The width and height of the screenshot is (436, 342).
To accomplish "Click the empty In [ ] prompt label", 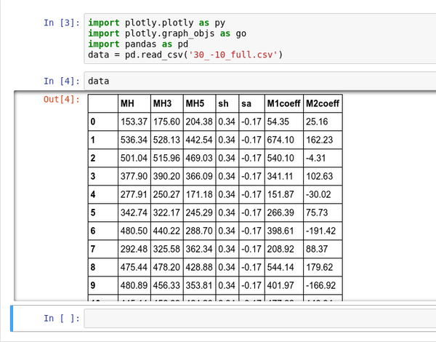I will pyautogui.click(x=62, y=318).
